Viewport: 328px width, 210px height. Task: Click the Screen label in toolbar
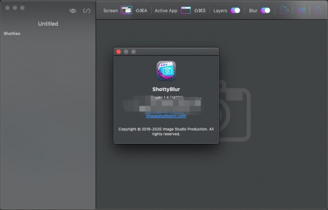pyautogui.click(x=110, y=11)
